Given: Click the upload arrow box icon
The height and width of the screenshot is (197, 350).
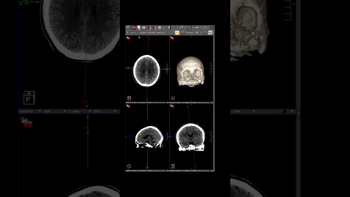Looking at the screenshot, I should click(x=144, y=28).
